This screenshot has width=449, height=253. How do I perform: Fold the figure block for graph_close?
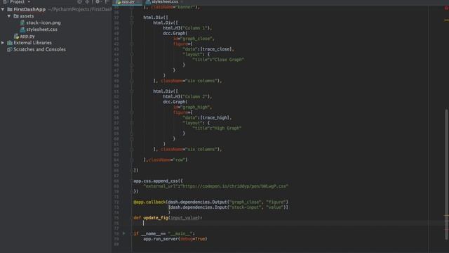click(132, 44)
